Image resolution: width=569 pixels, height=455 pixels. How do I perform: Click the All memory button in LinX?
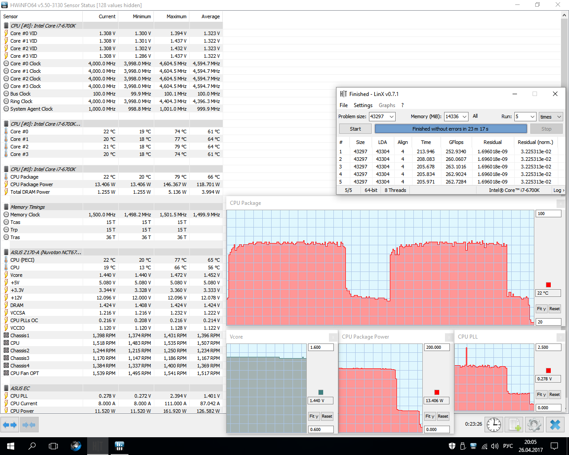[x=475, y=116]
